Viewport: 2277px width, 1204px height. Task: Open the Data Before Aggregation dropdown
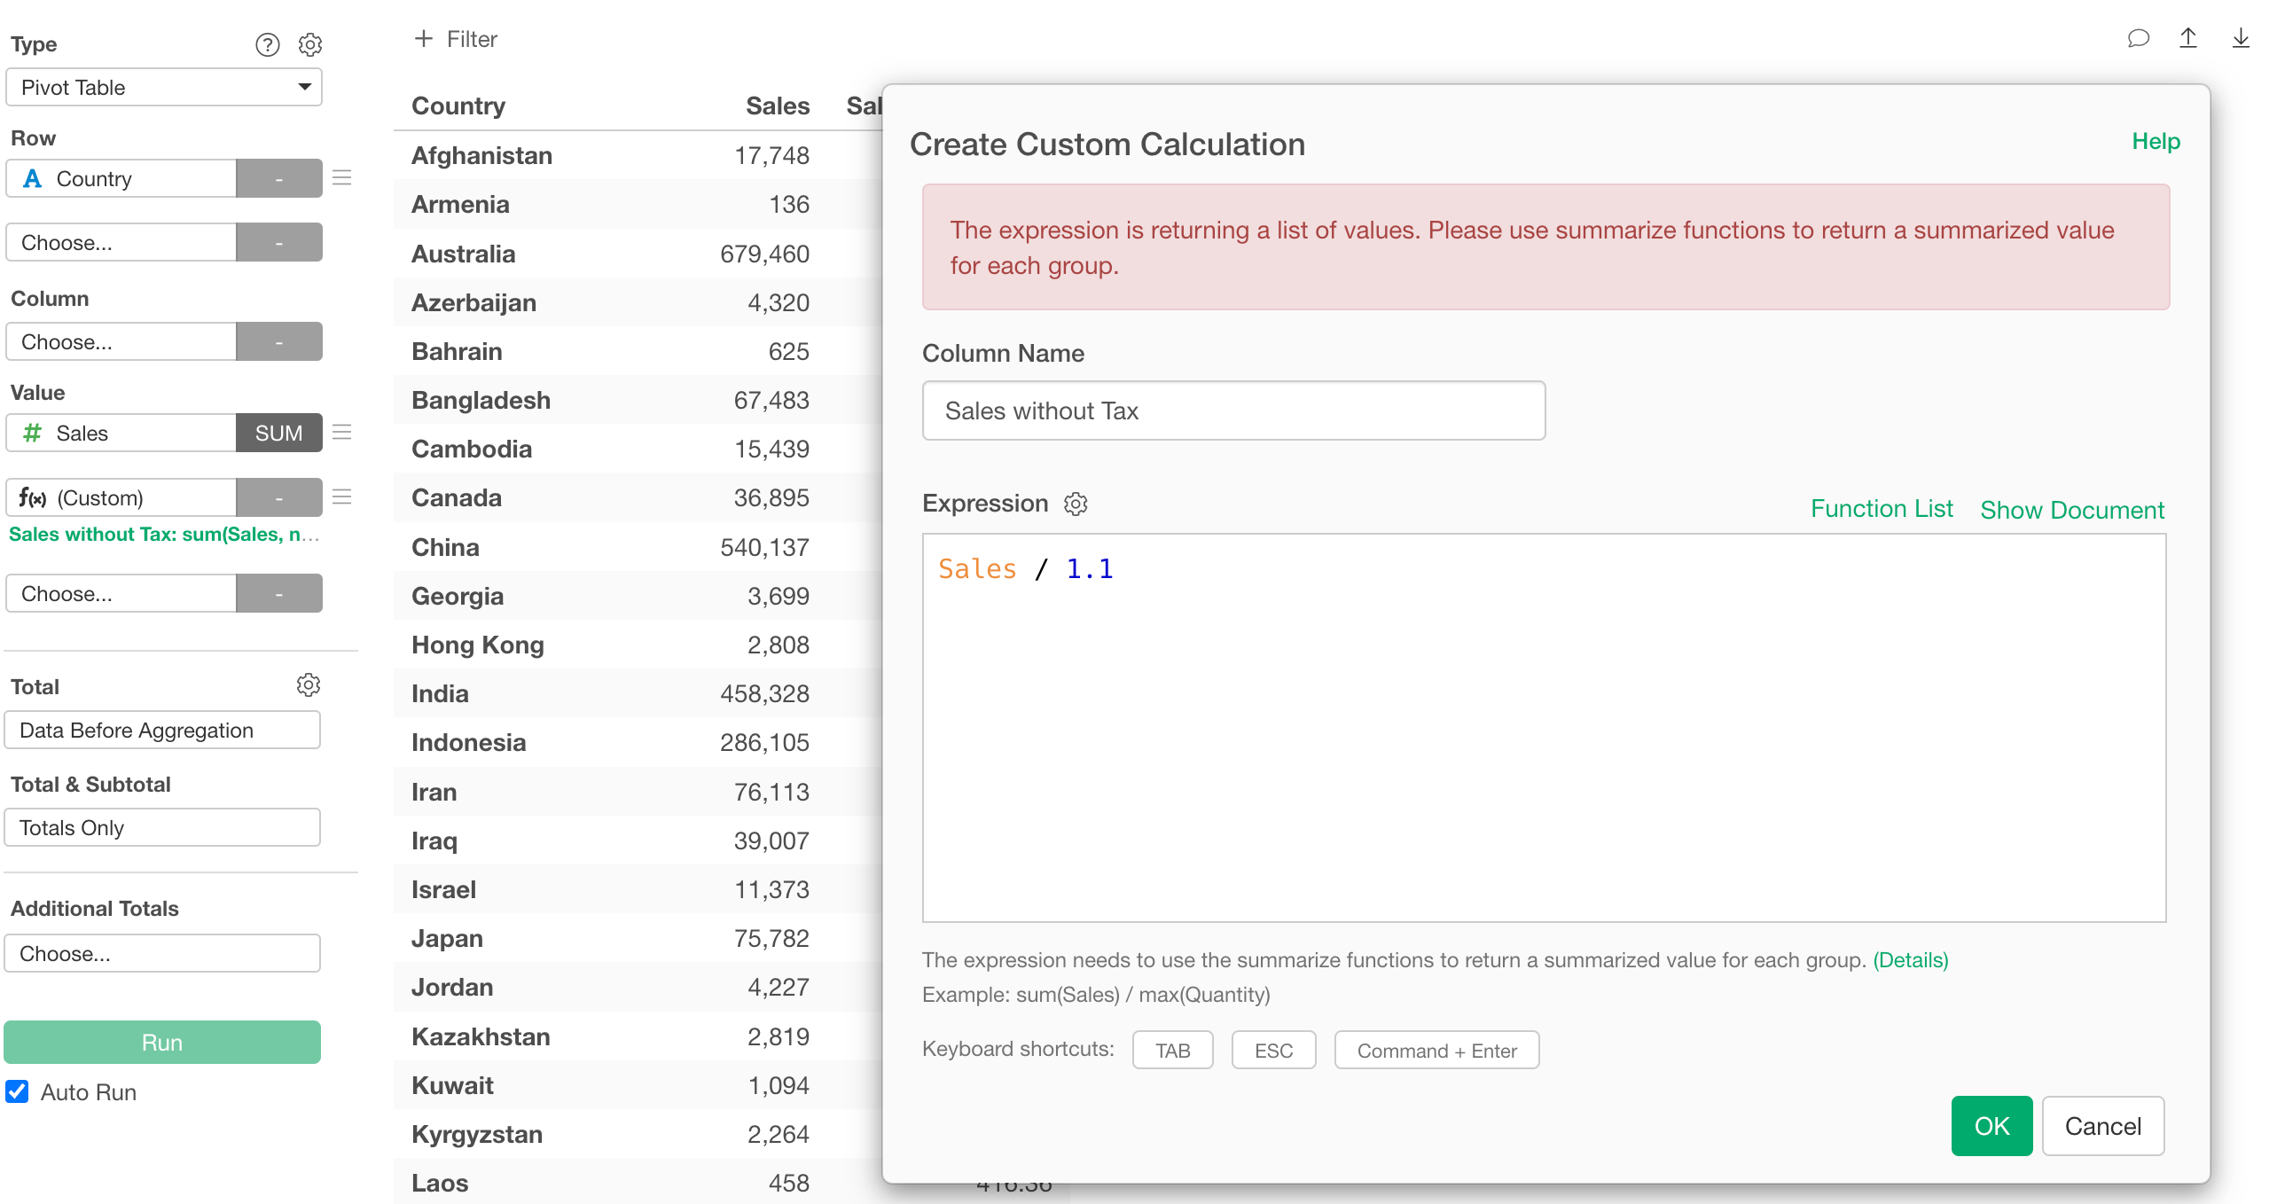coord(162,730)
